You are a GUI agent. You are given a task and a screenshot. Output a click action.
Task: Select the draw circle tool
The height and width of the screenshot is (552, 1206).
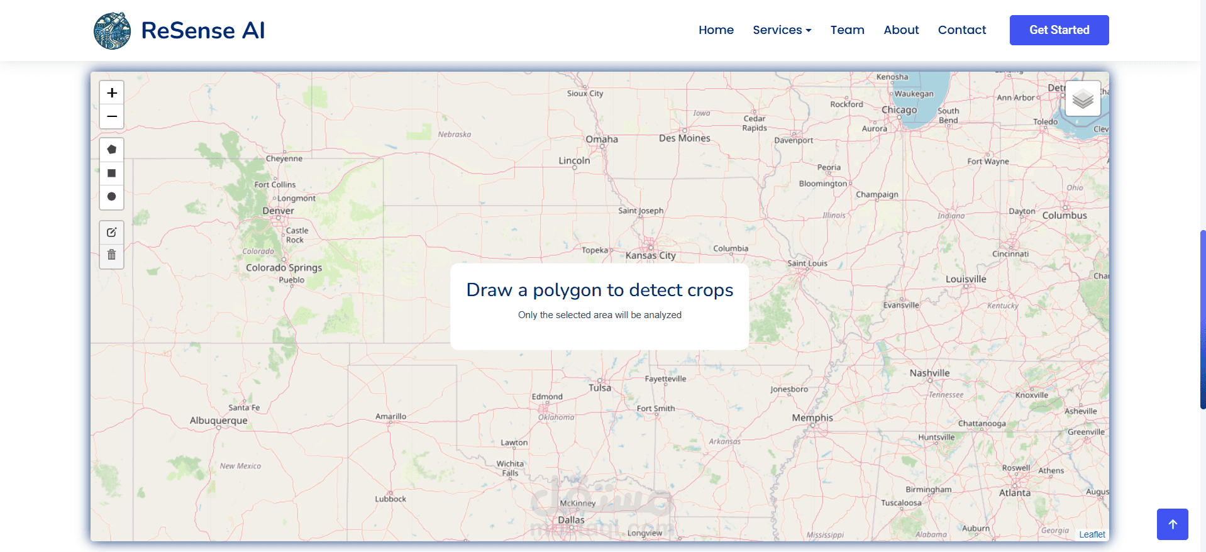[112, 197]
